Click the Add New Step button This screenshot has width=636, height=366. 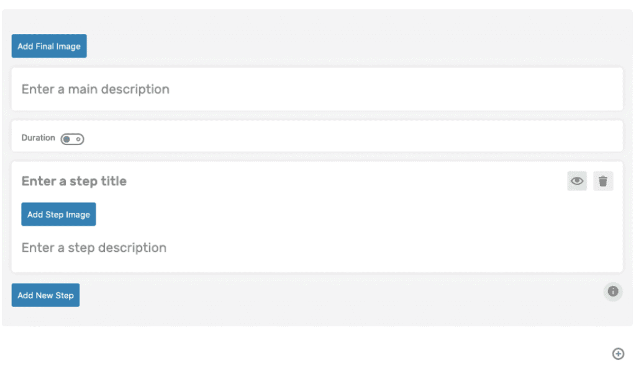45,295
